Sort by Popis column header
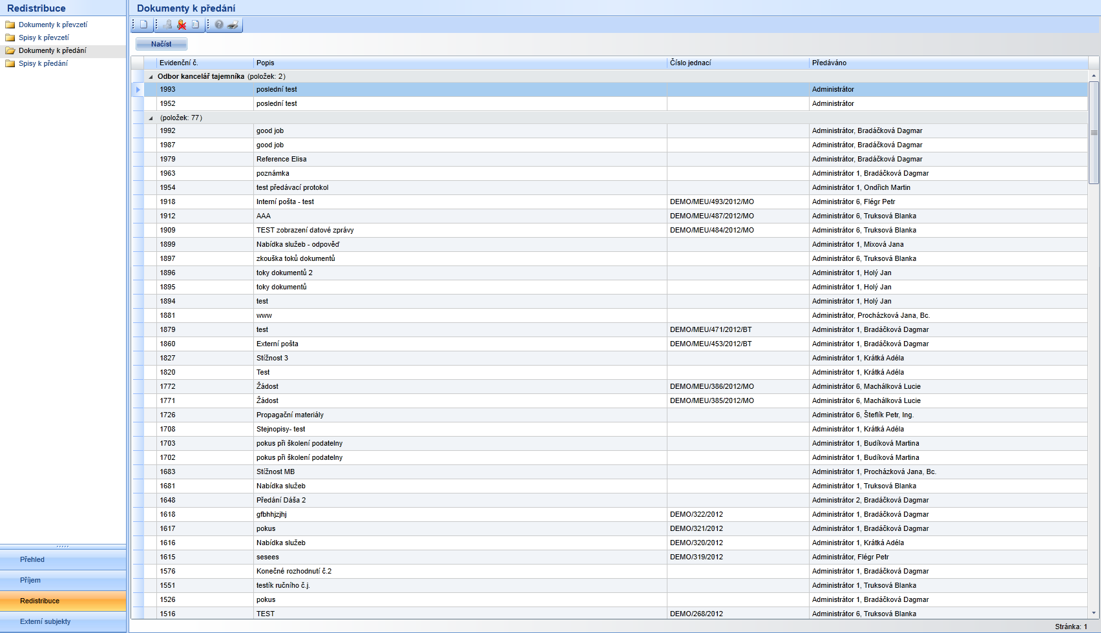 tap(460, 63)
